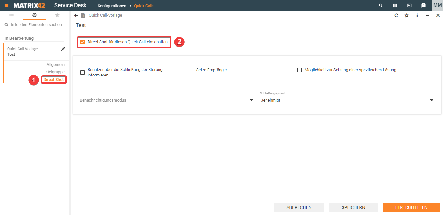The height and width of the screenshot is (215, 443).
Task: Mark template as favorite with star icon
Action: 407,15
